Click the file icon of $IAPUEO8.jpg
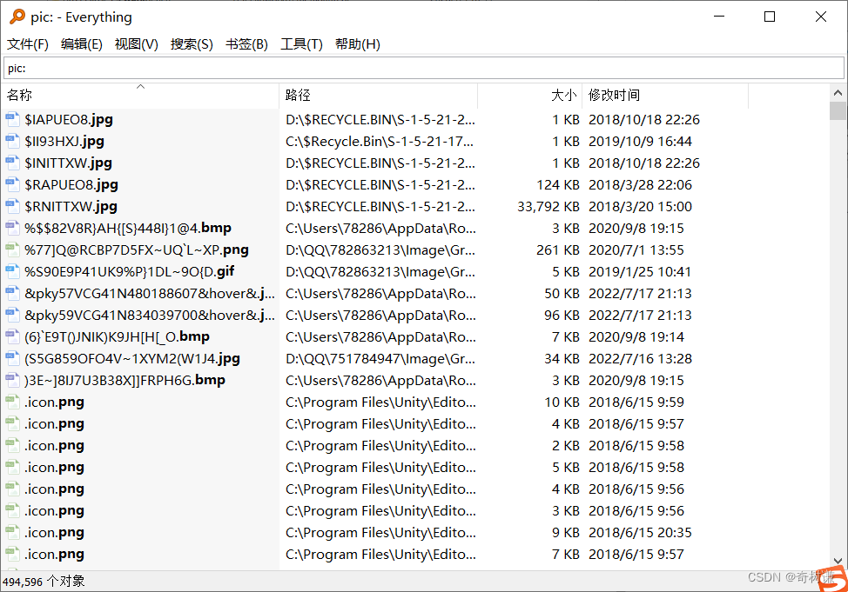This screenshot has height=592, width=848. (x=12, y=119)
